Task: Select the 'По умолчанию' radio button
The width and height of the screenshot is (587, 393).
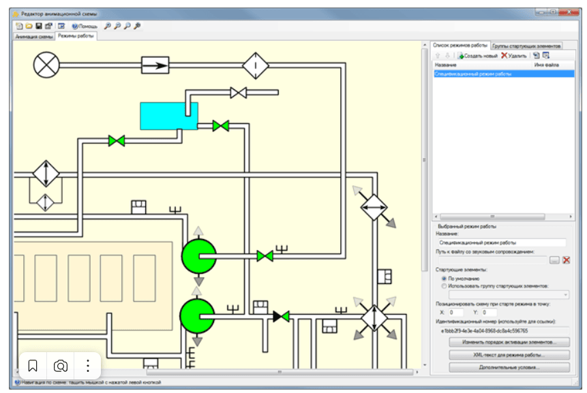Action: tap(445, 278)
